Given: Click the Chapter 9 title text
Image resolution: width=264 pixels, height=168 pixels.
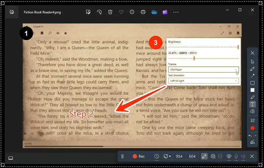Looking at the screenshot, I should pos(38,27).
